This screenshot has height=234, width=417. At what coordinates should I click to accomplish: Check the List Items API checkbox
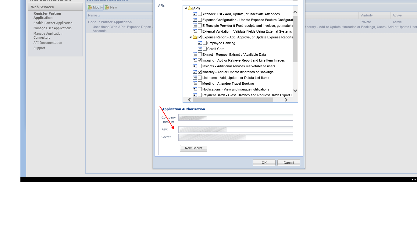200,78
